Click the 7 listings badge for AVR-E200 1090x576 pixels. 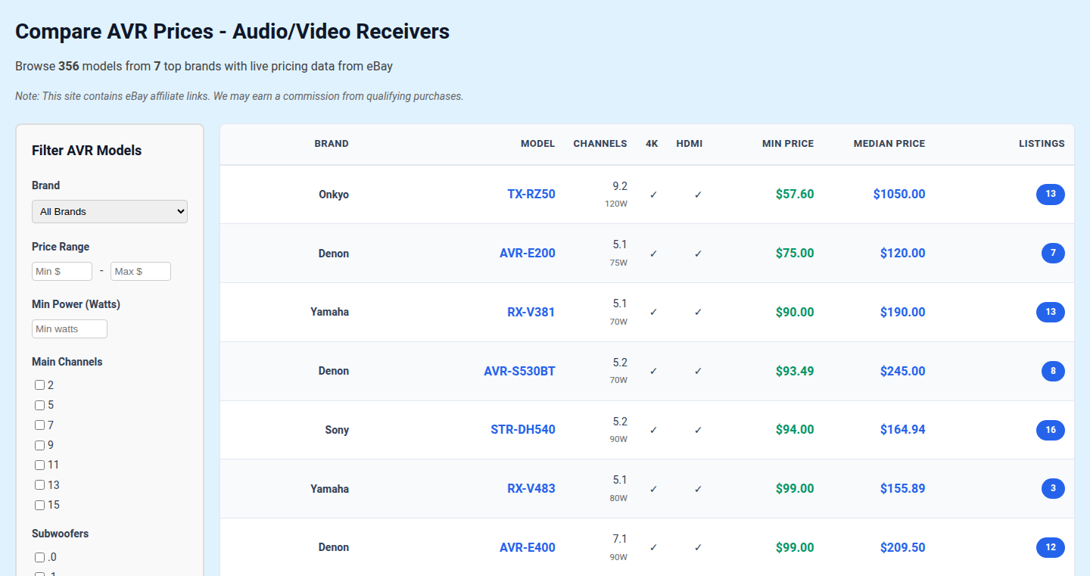(1053, 254)
